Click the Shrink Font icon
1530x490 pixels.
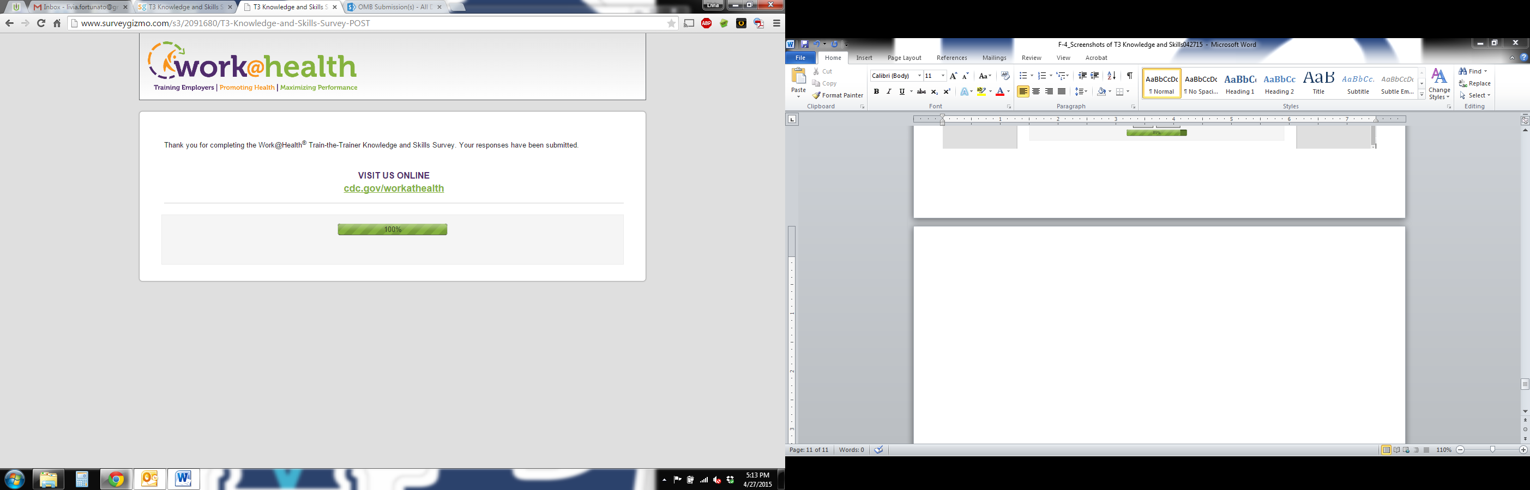[x=965, y=76]
